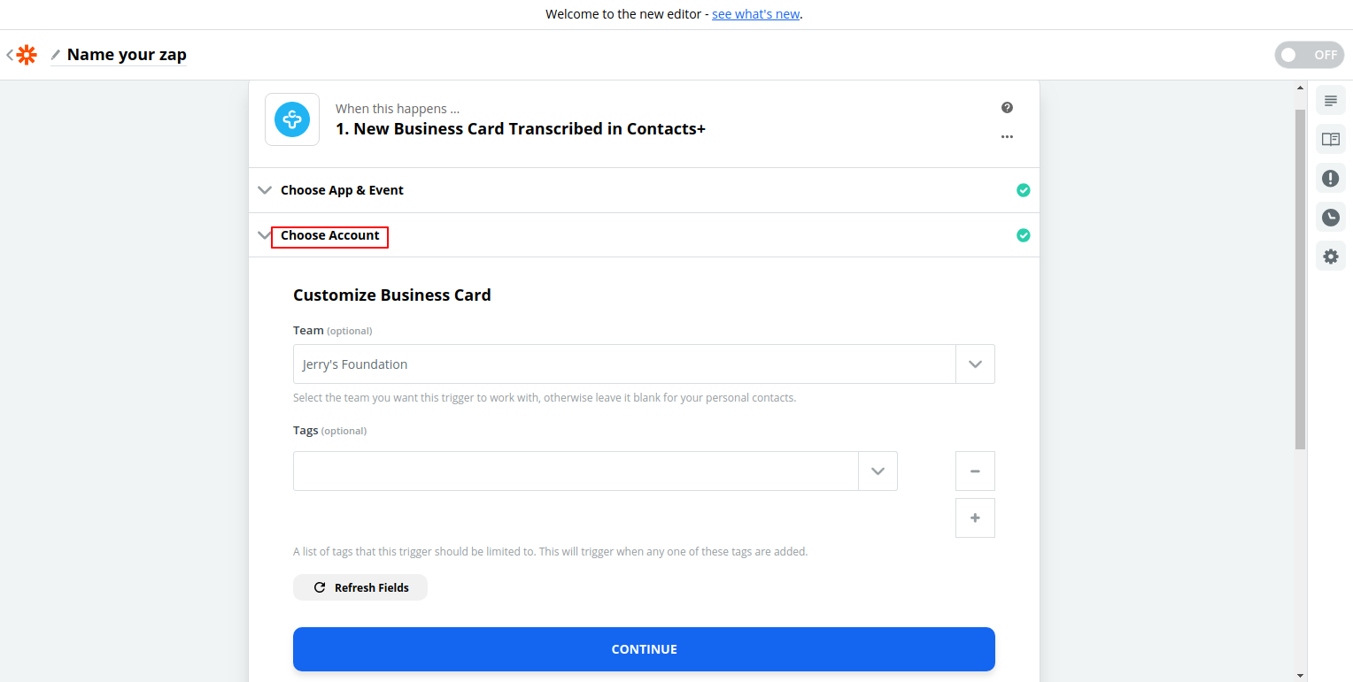Click the Zapier logo icon
1353x682 pixels.
tap(27, 55)
